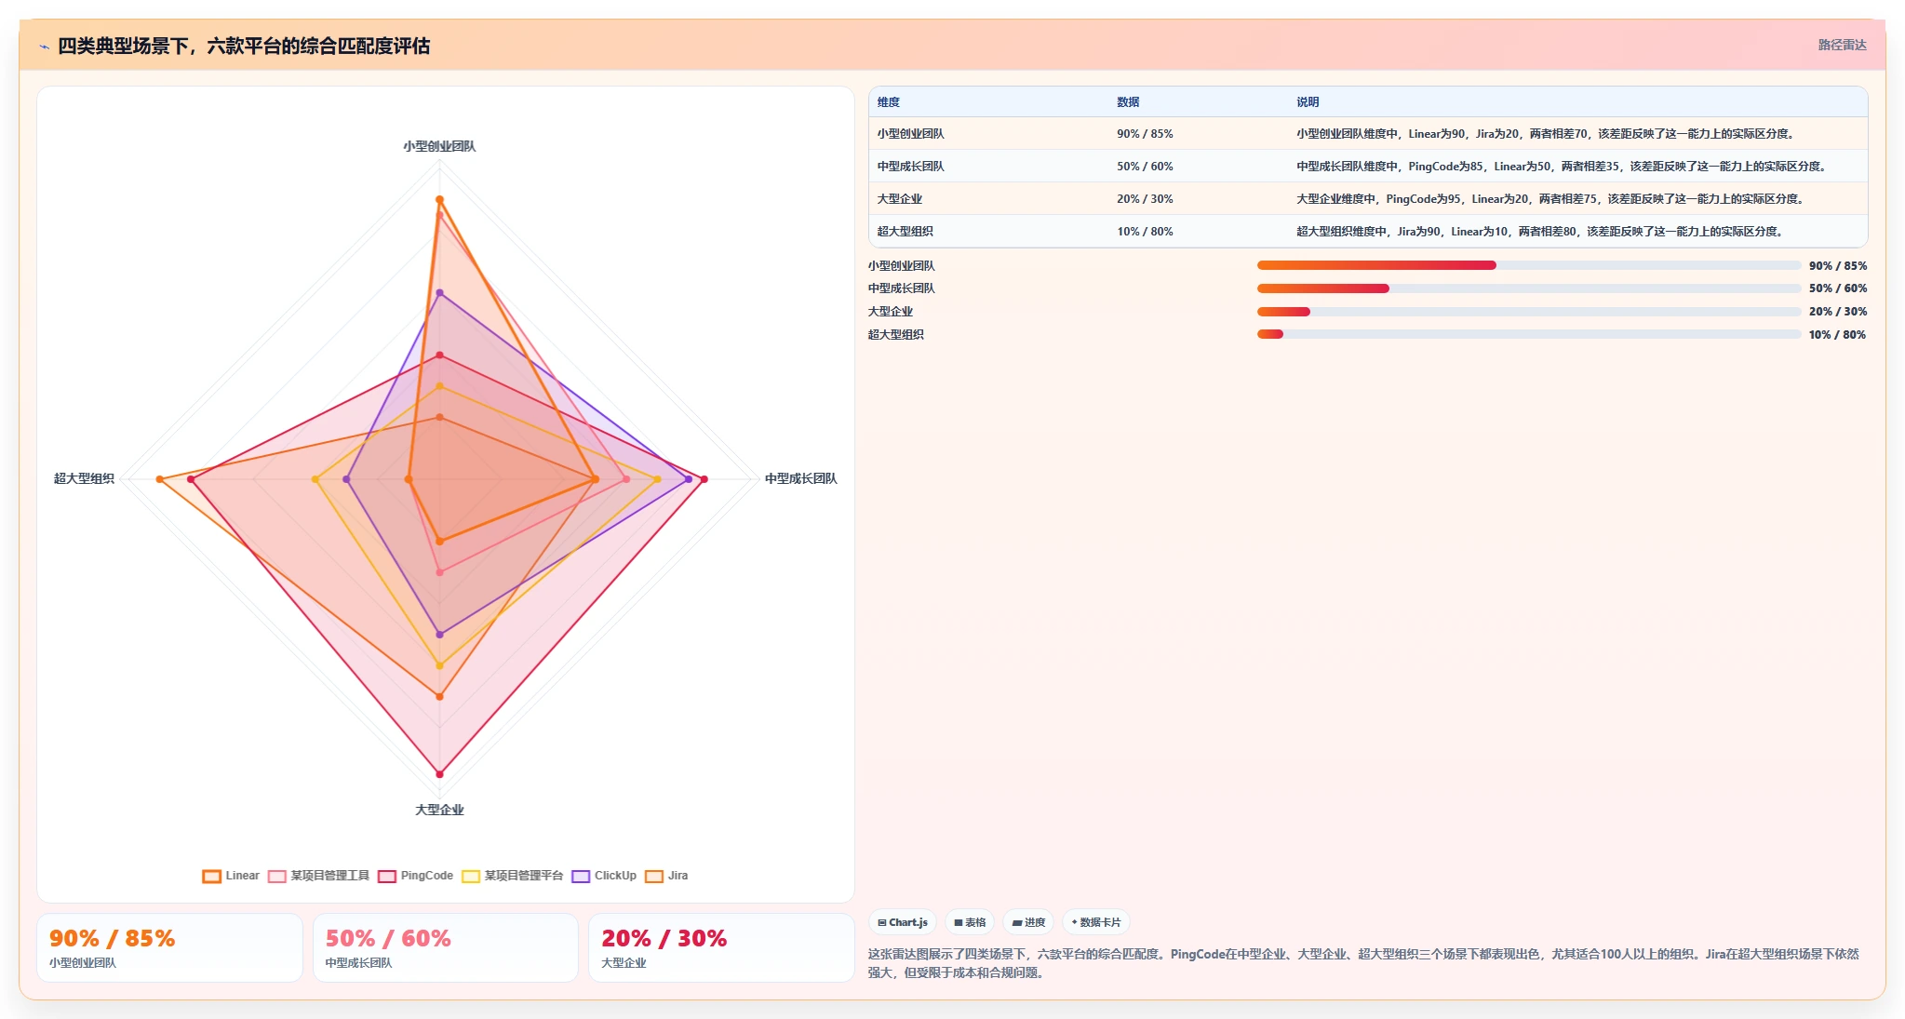Click description text mentioning Linear为90,Jira为20
This screenshot has height=1019, width=1905.
tap(1546, 134)
